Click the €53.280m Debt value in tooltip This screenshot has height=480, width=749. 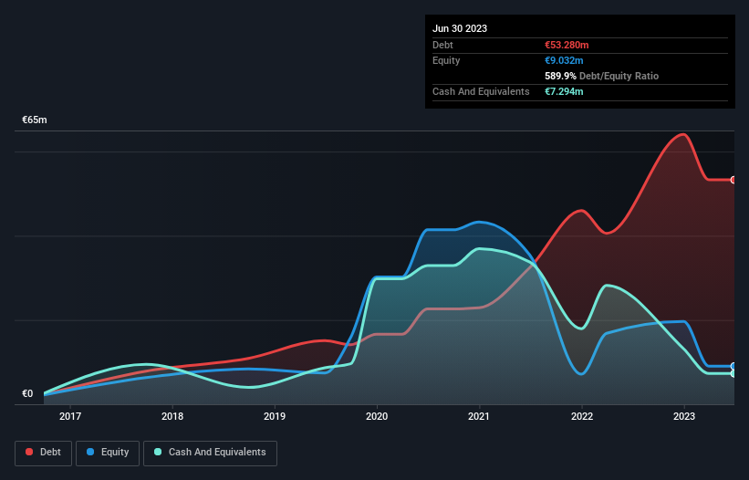pyautogui.click(x=567, y=45)
